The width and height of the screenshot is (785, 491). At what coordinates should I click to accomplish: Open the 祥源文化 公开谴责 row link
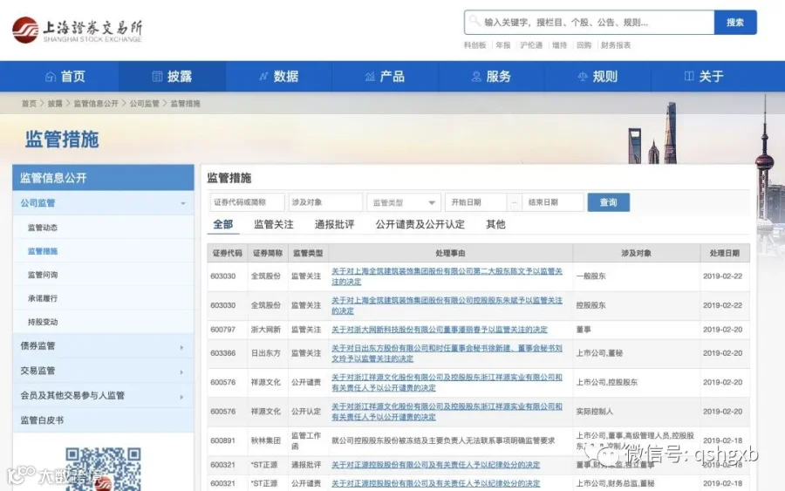tap(447, 382)
